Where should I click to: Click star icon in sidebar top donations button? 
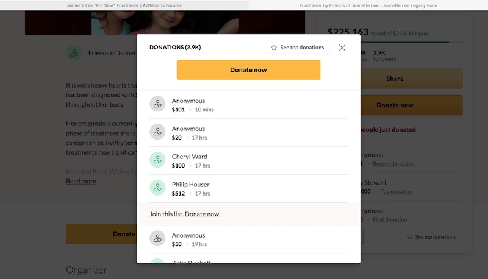[410, 236]
